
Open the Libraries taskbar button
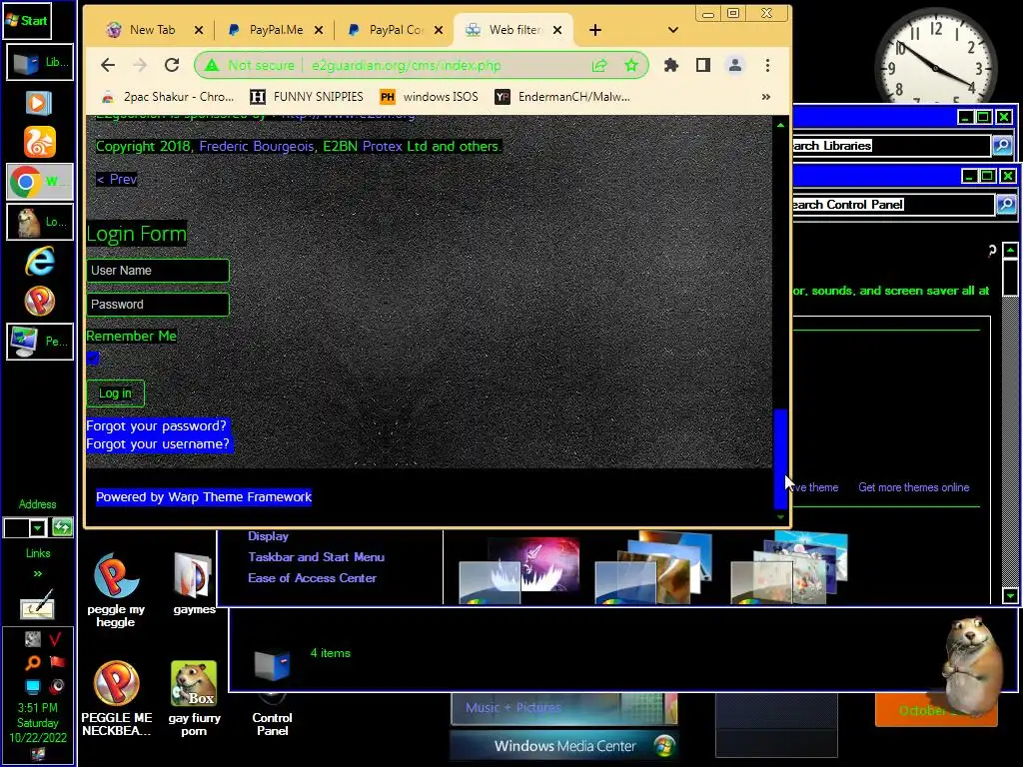[x=40, y=63]
